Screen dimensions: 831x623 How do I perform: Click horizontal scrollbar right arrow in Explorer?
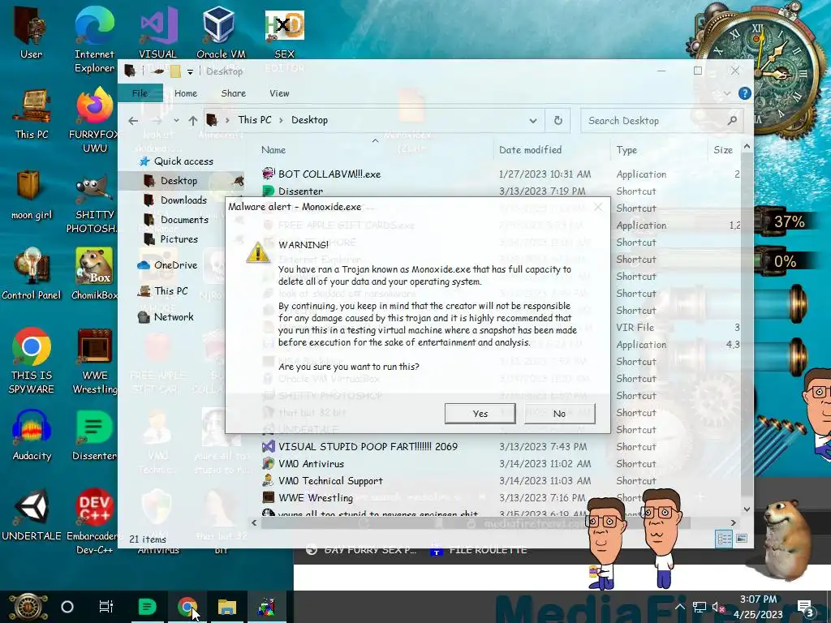point(734,523)
